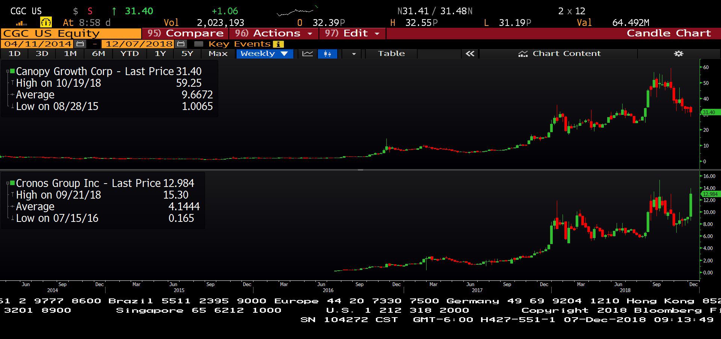Click Canopy Average 9.6672 legend row
721x339 pixels.
point(114,95)
